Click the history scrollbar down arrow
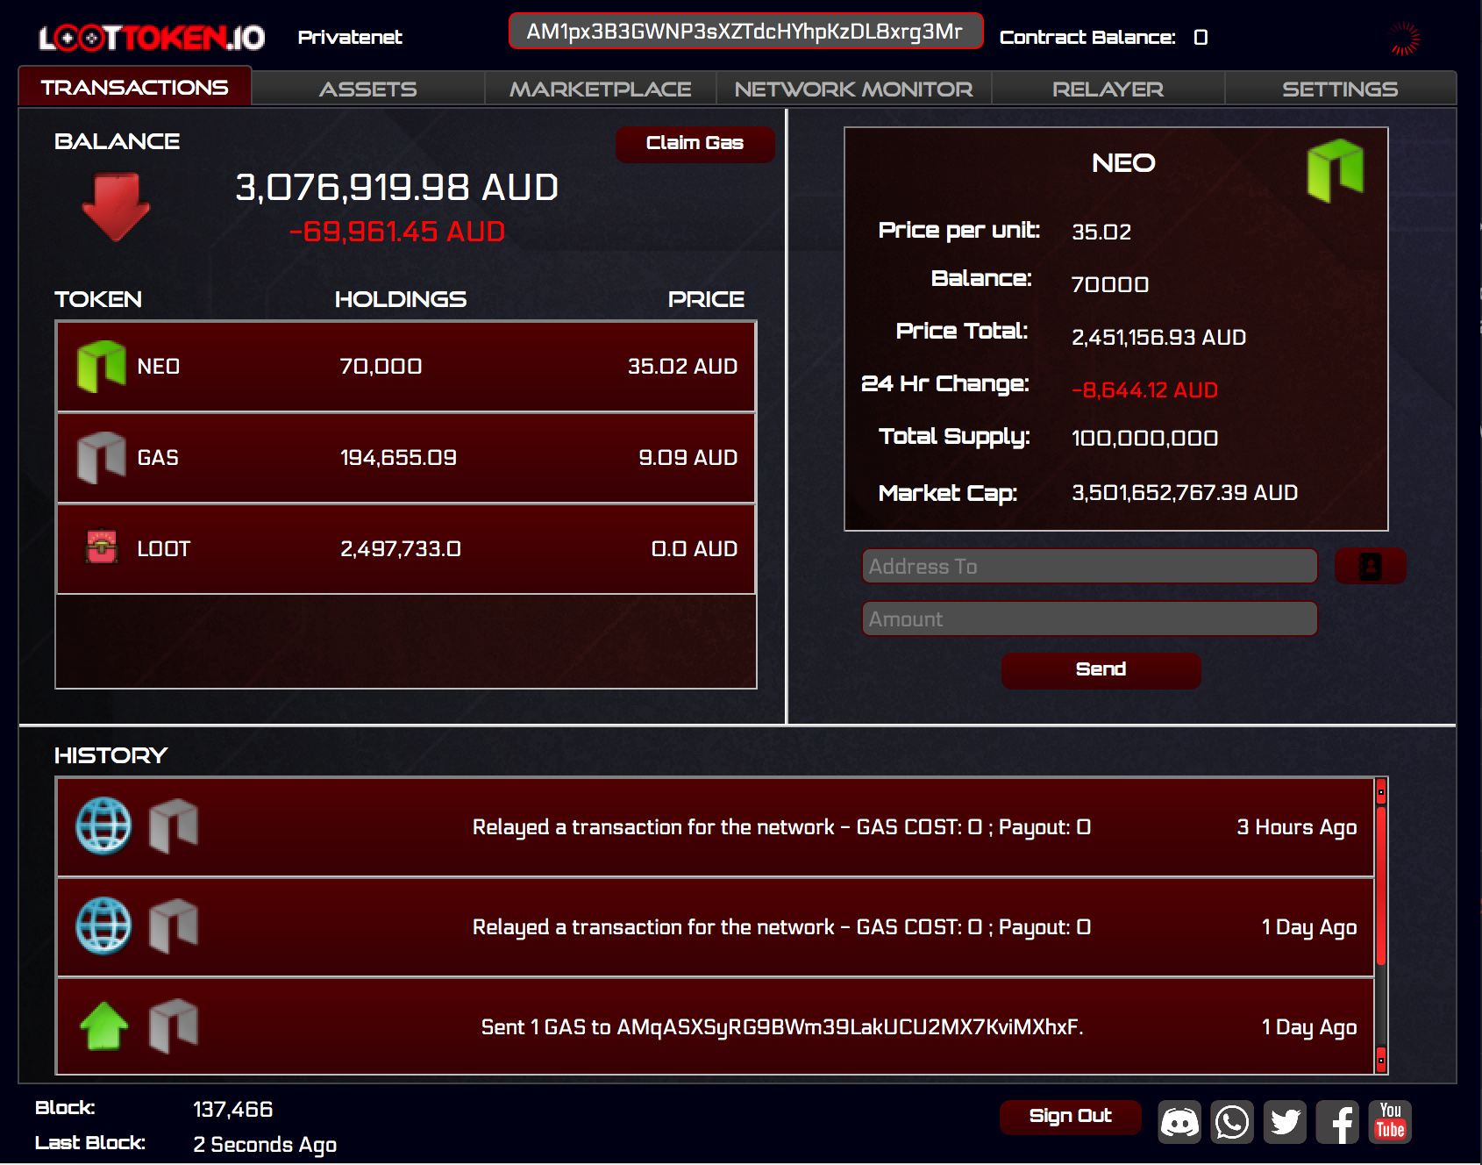 1381,1060
